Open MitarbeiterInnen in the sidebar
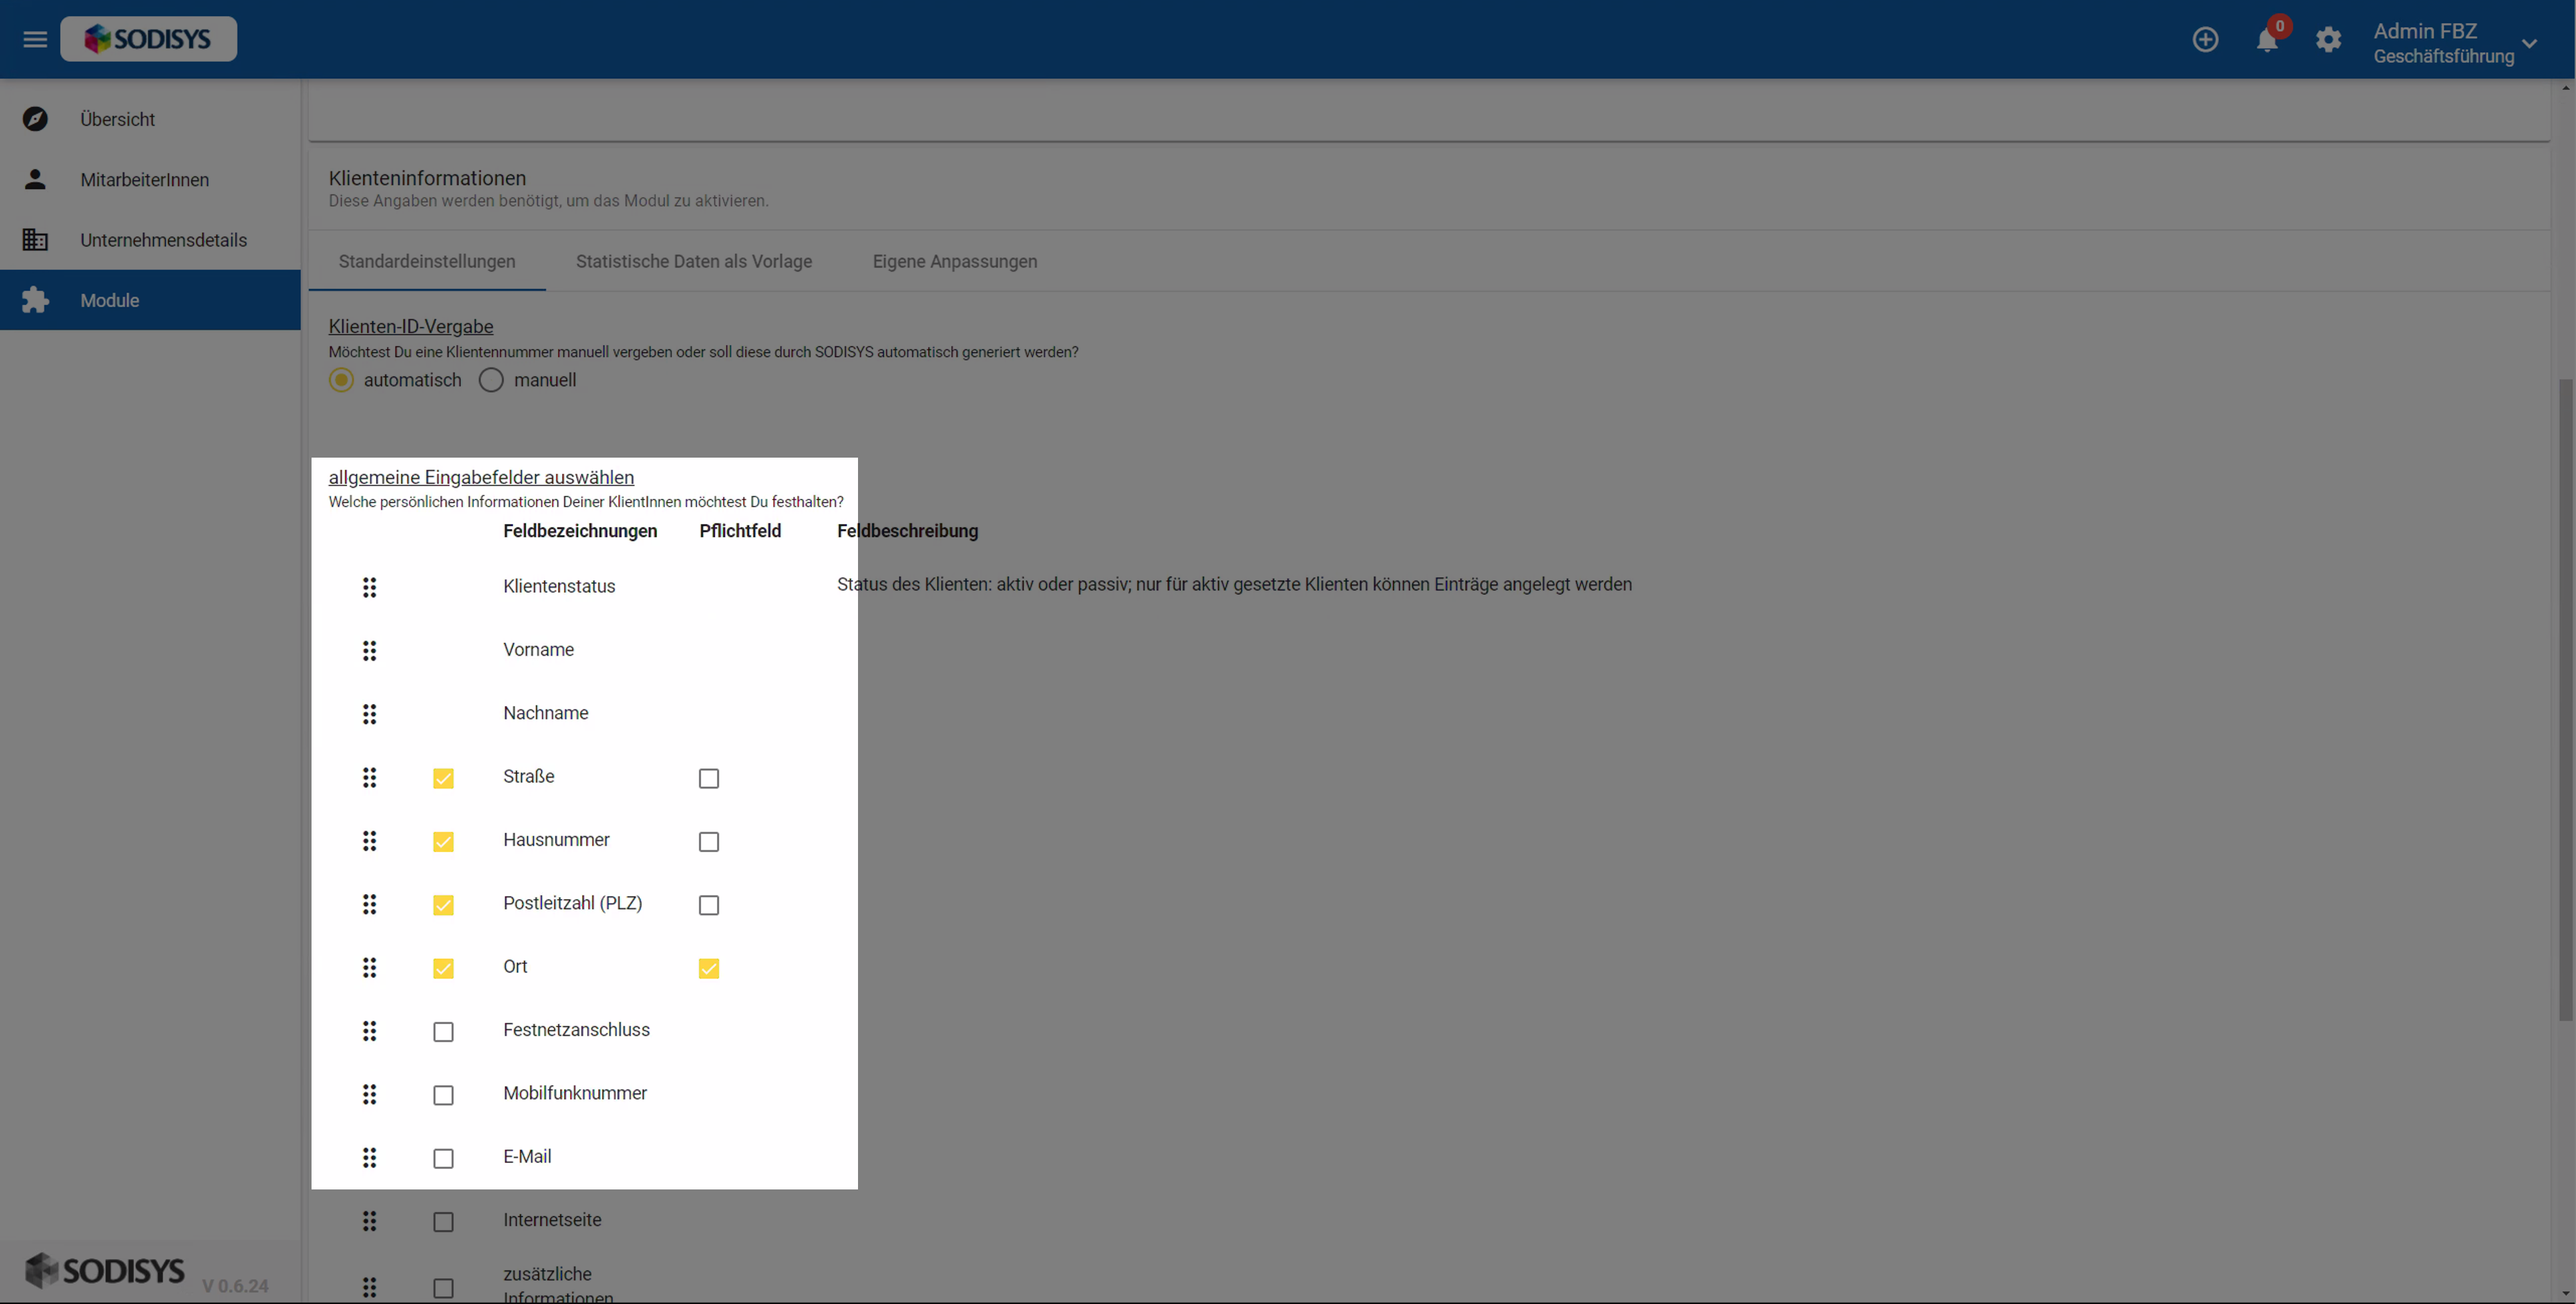 (x=150, y=179)
